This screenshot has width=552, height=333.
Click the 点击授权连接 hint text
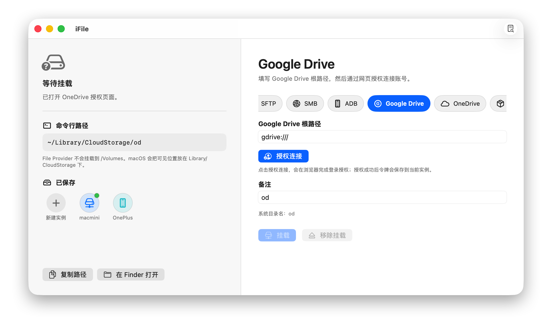[x=346, y=170]
